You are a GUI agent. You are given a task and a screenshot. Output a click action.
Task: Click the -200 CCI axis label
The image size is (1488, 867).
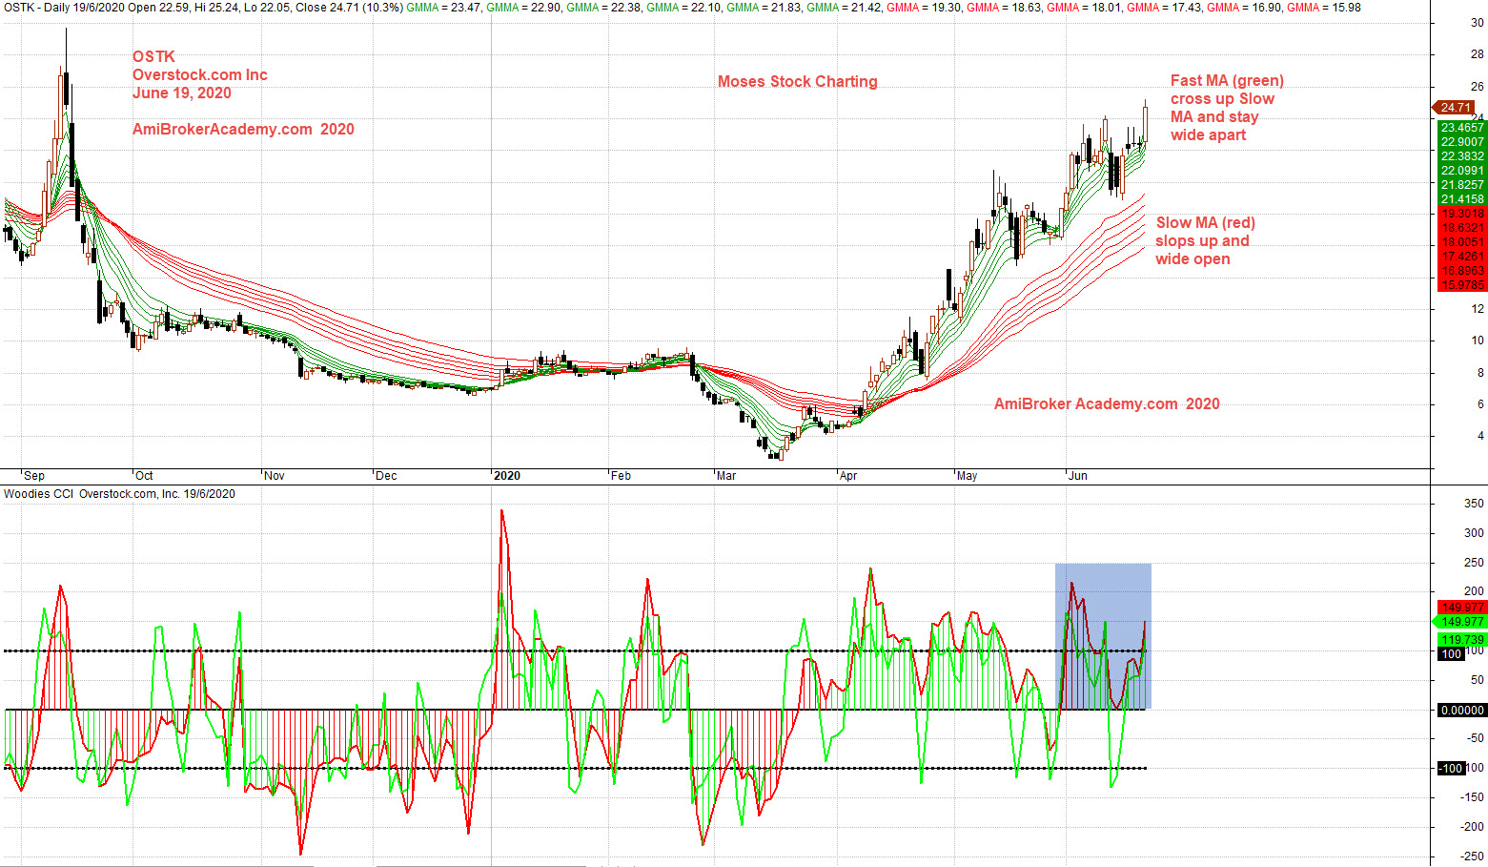pyautogui.click(x=1472, y=827)
